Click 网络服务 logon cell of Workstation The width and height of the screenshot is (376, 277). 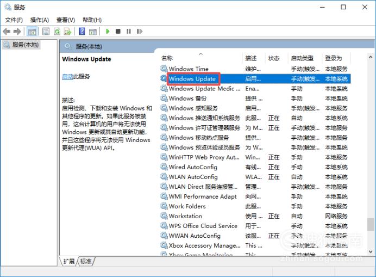[x=336, y=216]
